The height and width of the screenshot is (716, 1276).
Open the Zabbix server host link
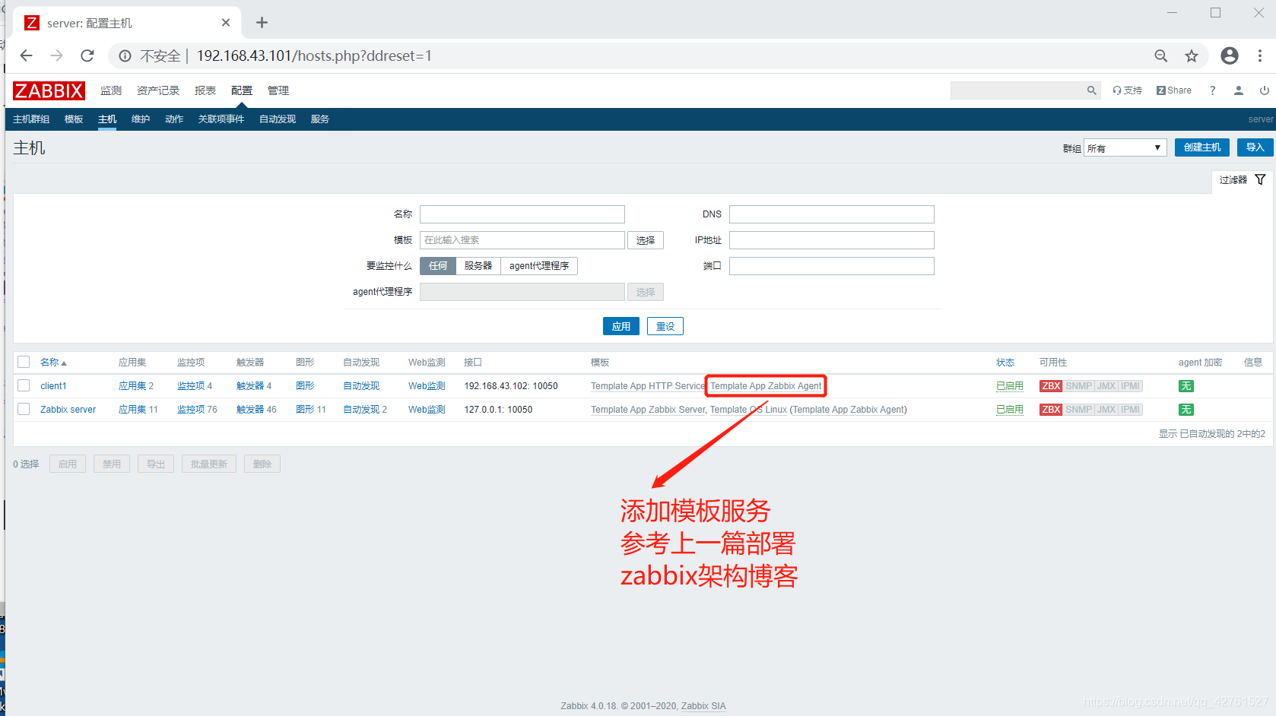(68, 410)
